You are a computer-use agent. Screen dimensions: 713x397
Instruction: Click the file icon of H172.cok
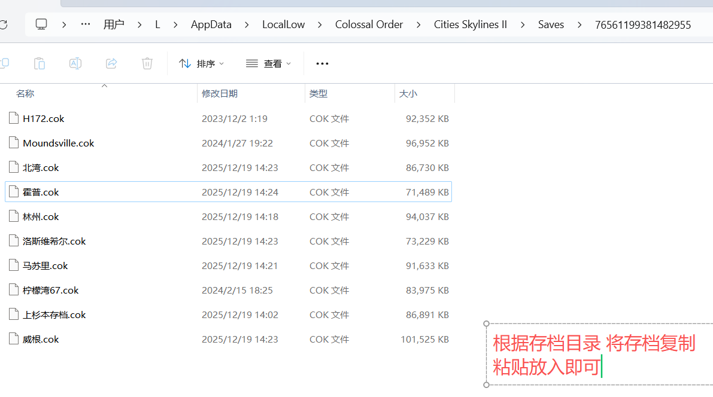[14, 118]
